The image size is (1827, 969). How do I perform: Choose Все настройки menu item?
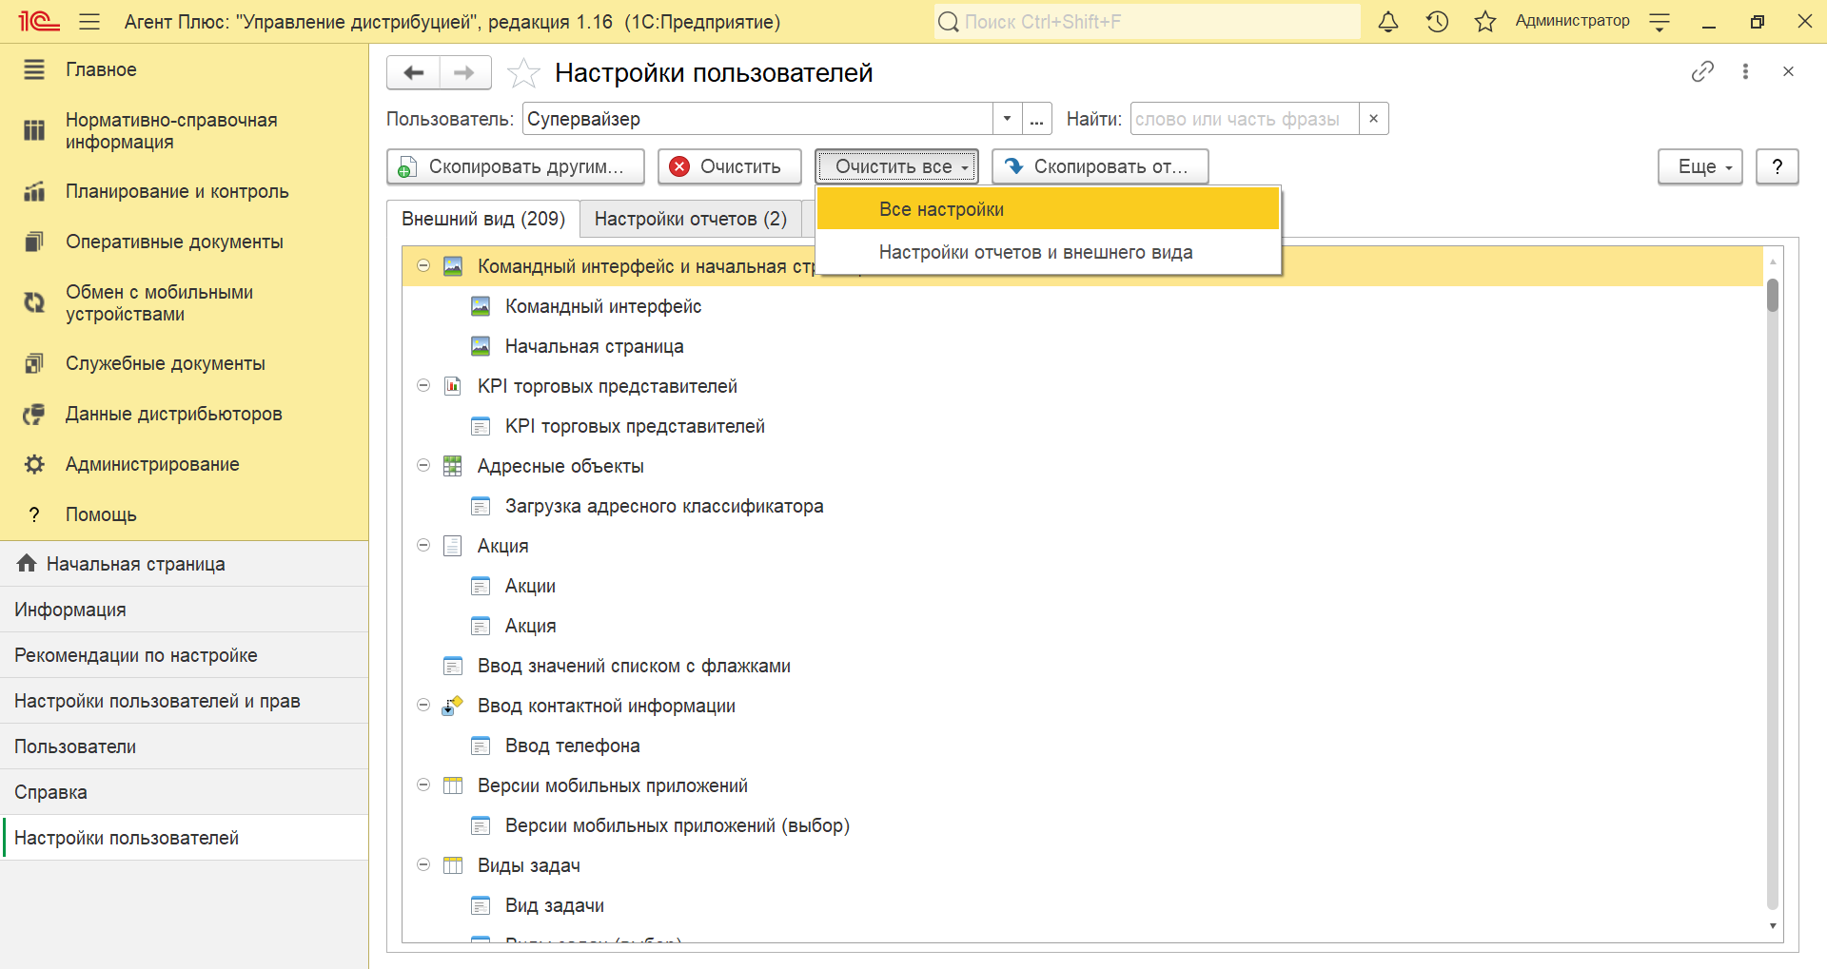pyautogui.click(x=1048, y=209)
